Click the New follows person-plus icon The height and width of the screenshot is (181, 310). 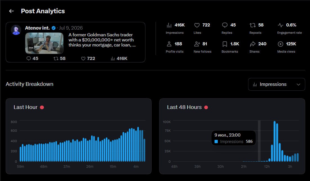[197, 44]
